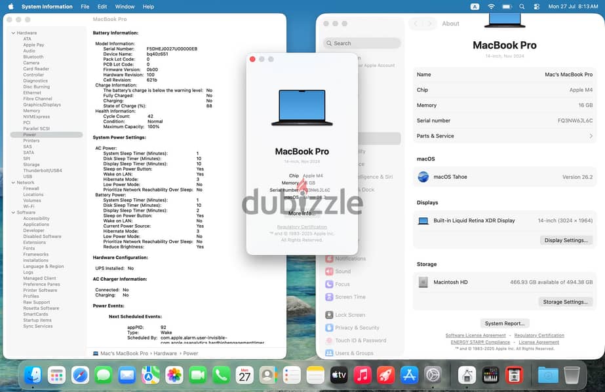Click Display Settings button
605x392 pixels.
click(x=566, y=240)
